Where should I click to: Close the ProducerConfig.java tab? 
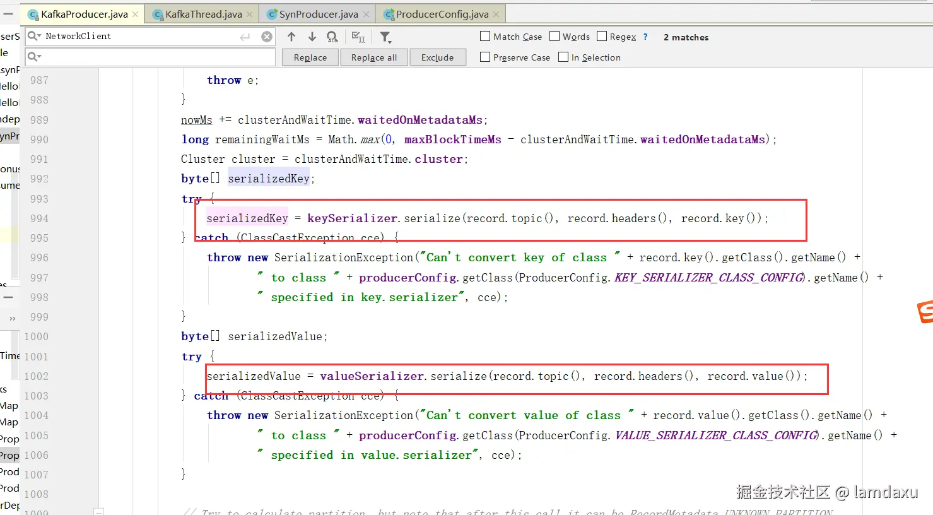click(496, 15)
